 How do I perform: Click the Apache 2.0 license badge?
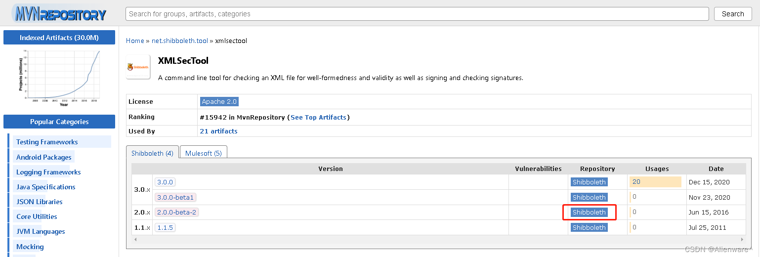pos(219,101)
